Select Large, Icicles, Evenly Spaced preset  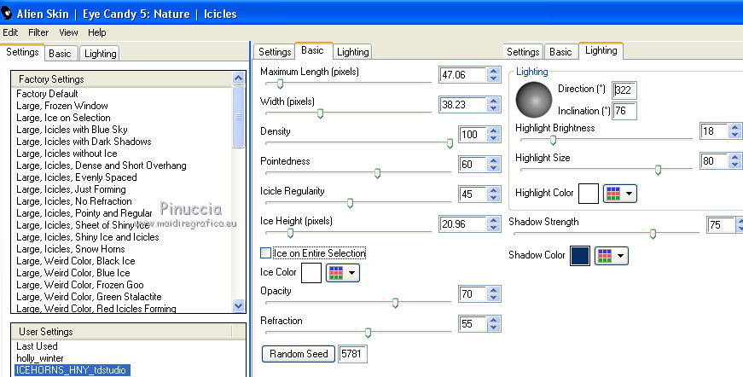coord(76,177)
